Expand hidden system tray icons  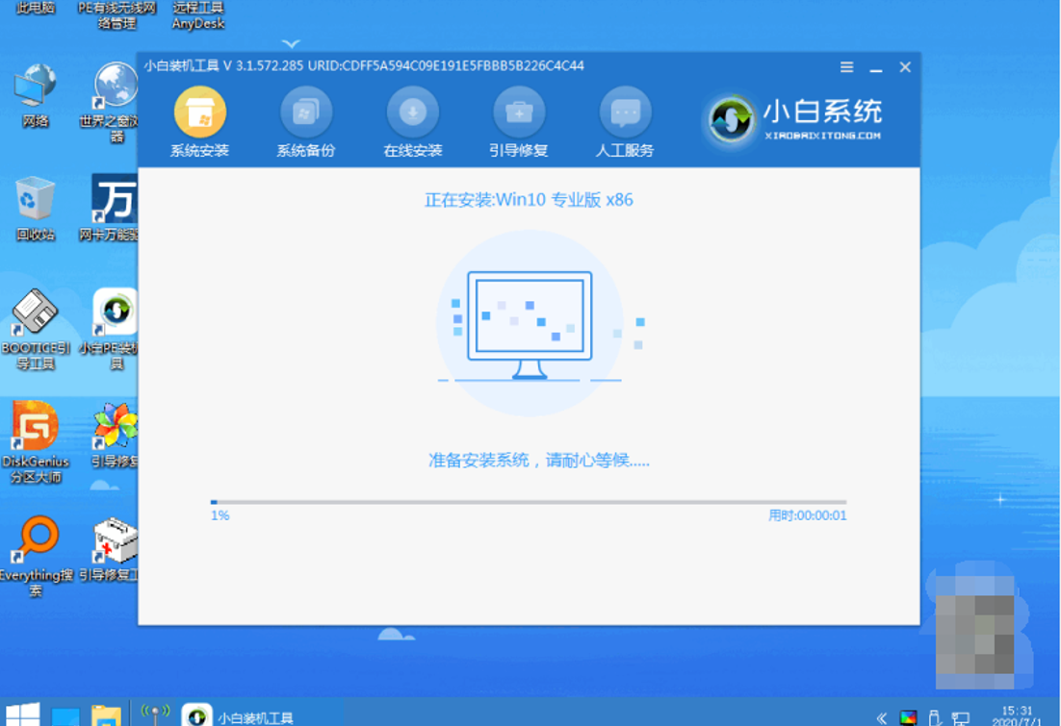tap(882, 717)
